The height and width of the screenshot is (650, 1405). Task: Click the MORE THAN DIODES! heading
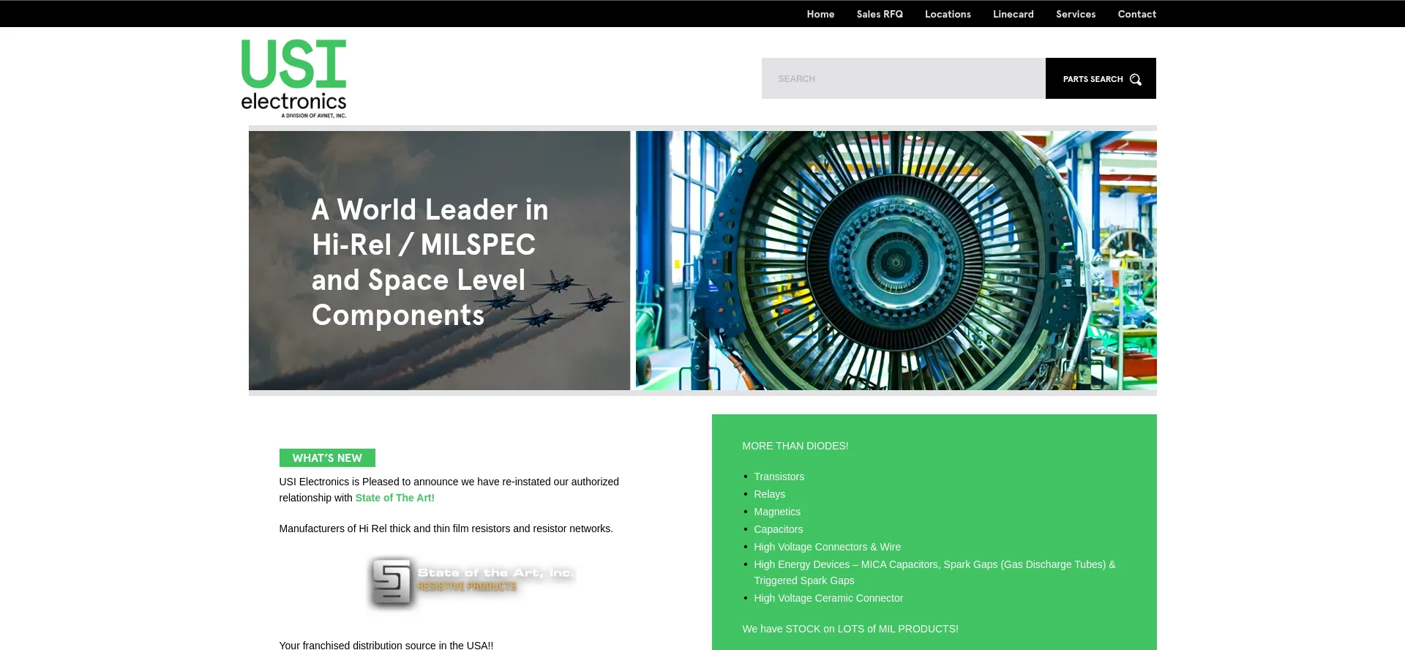coord(795,446)
